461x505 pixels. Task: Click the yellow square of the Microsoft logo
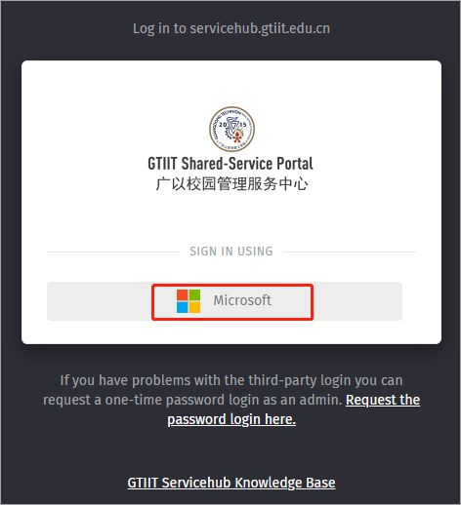pyautogui.click(x=194, y=307)
